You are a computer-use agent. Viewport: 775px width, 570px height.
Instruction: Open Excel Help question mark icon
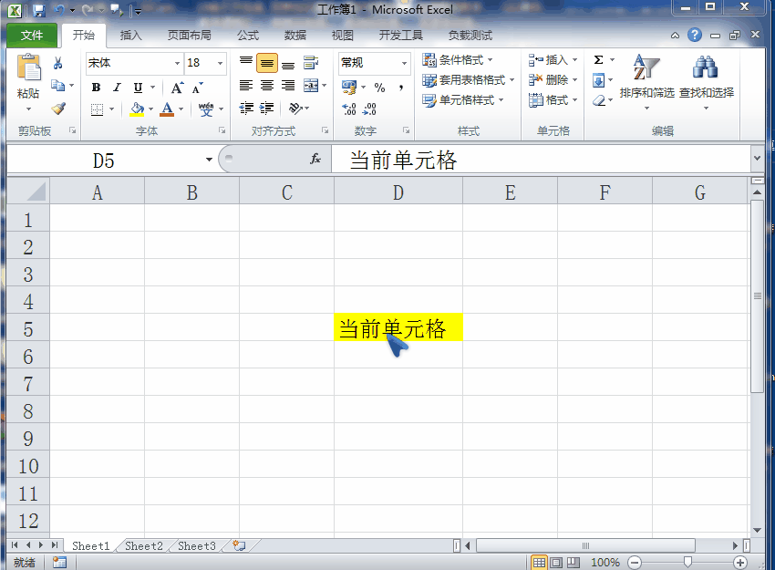(x=695, y=35)
